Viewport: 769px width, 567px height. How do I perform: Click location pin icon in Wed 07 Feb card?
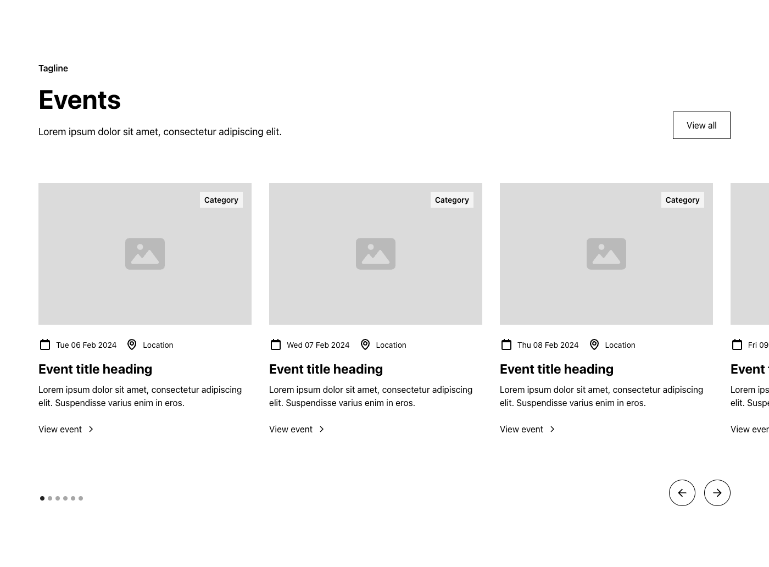(x=365, y=344)
